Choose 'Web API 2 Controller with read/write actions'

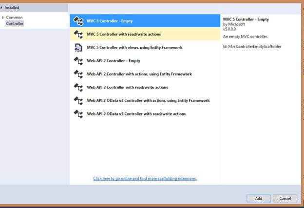click(145, 87)
